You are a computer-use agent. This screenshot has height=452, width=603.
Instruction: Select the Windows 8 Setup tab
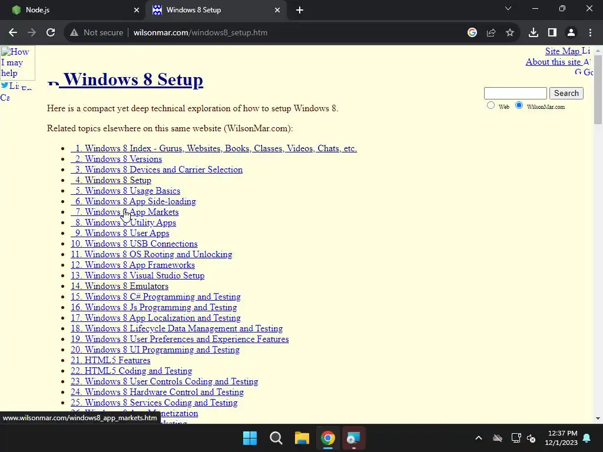pos(216,10)
